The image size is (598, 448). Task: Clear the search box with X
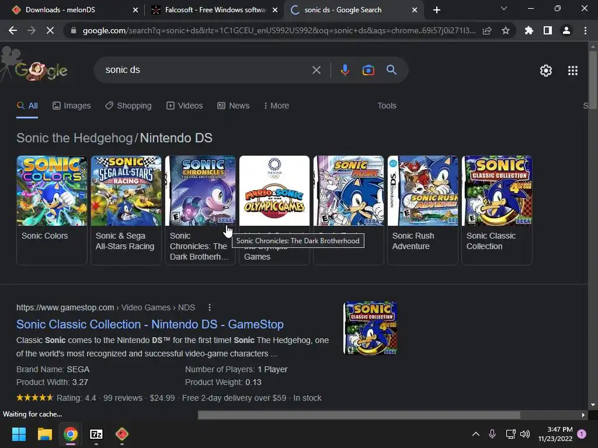coord(317,70)
